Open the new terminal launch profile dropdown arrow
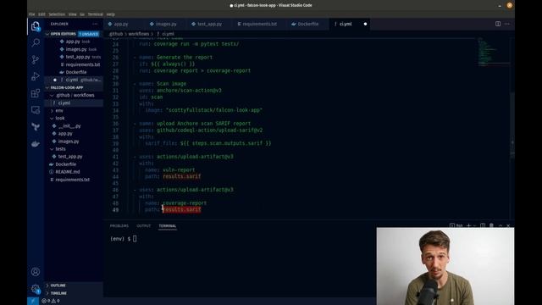This screenshot has width=542, height=305. 474,225
